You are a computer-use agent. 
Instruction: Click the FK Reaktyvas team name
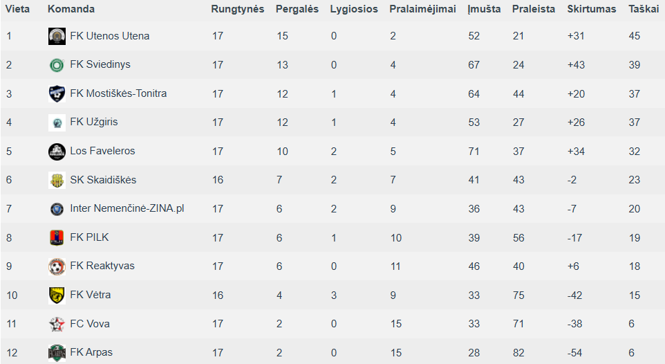coord(102,266)
